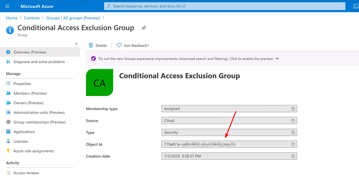359x178 pixels.
Task: Open Group memberships (Preview)
Action: point(40,122)
